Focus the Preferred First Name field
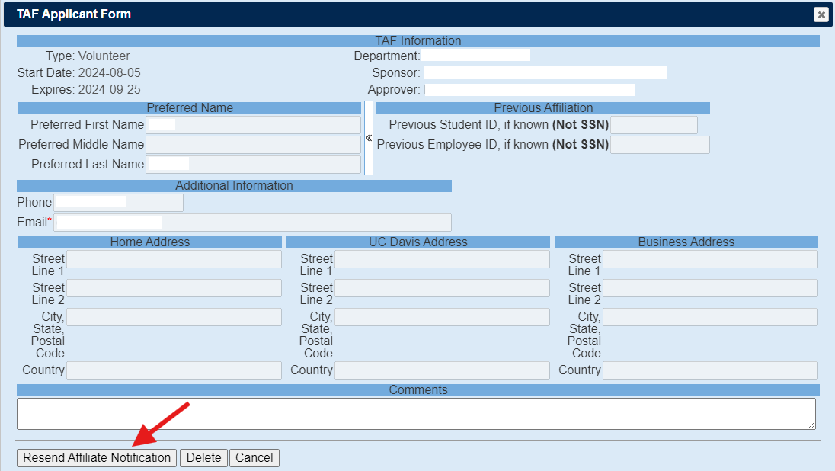The image size is (835, 471). 253,125
